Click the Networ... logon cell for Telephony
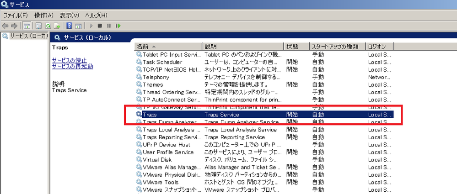This screenshot has width=457, height=194. 379,77
